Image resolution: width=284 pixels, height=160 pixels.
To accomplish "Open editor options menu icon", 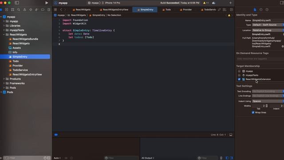I will [x=225, y=10].
